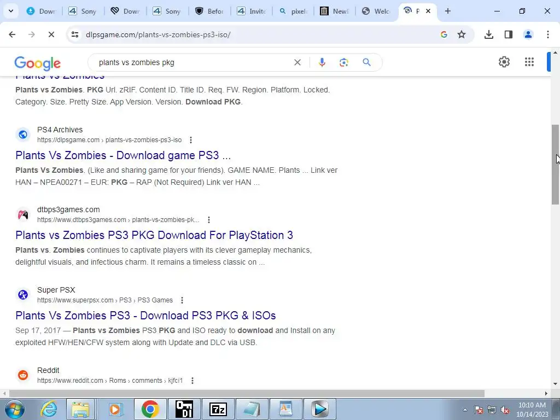Image resolution: width=560 pixels, height=420 pixels.
Task: Open more options for Reddit result
Action: tap(192, 381)
